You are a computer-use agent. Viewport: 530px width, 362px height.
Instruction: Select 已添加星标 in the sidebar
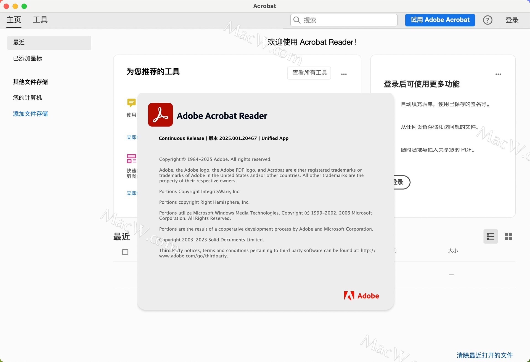[28, 58]
